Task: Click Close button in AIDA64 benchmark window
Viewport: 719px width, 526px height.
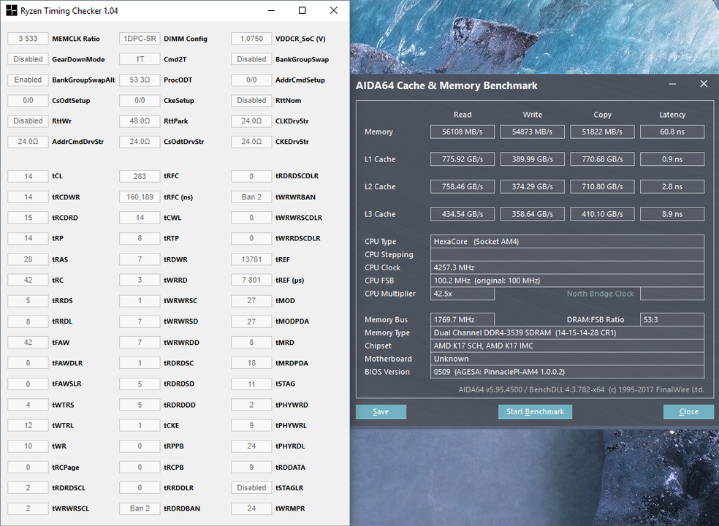Action: point(688,411)
